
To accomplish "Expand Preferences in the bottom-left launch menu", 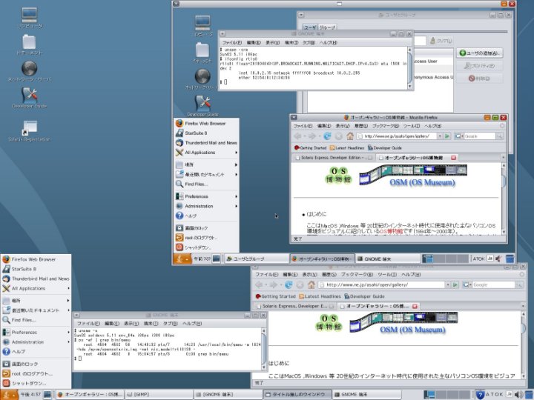I will tap(36, 333).
